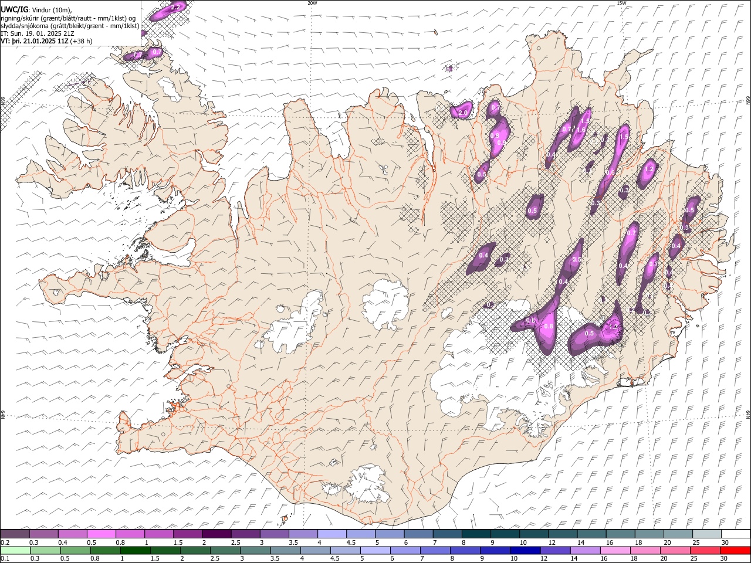Click upper legend swatch between 0.5 and 0.8

(x=102, y=534)
